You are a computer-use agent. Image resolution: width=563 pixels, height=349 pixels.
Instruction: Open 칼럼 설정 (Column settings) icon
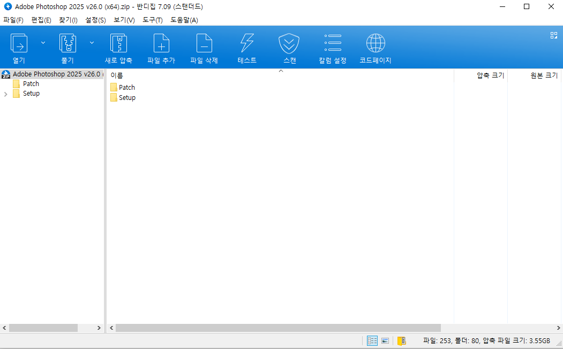pos(333,43)
